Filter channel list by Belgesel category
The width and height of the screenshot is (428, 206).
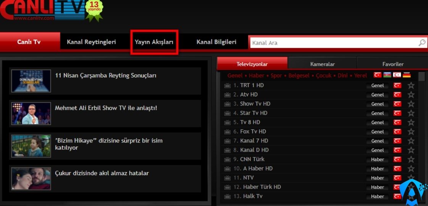299,75
